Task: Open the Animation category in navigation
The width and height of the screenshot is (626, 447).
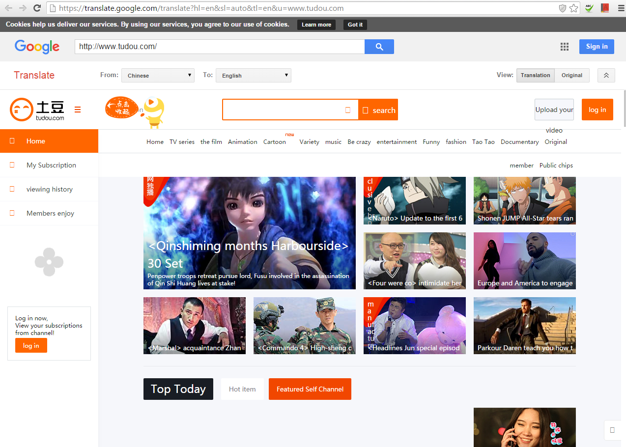Action: click(x=242, y=141)
